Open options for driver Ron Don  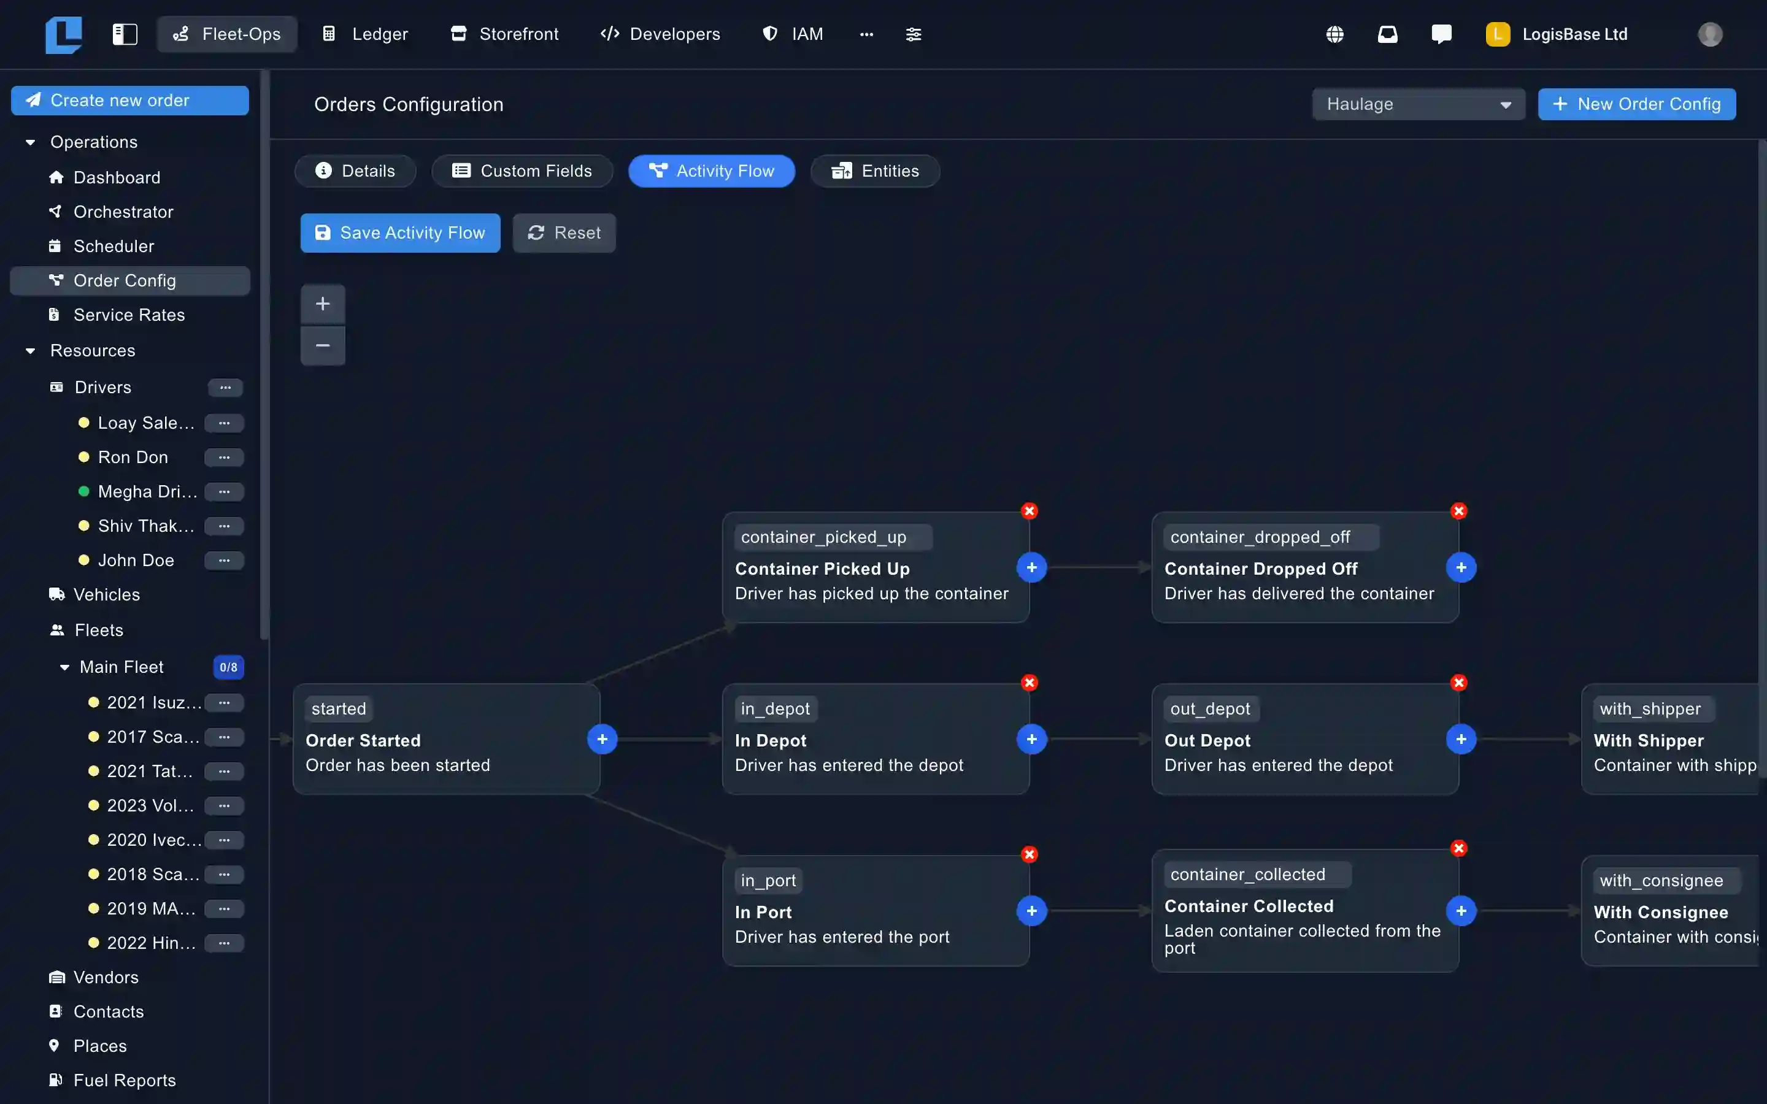pyautogui.click(x=224, y=458)
